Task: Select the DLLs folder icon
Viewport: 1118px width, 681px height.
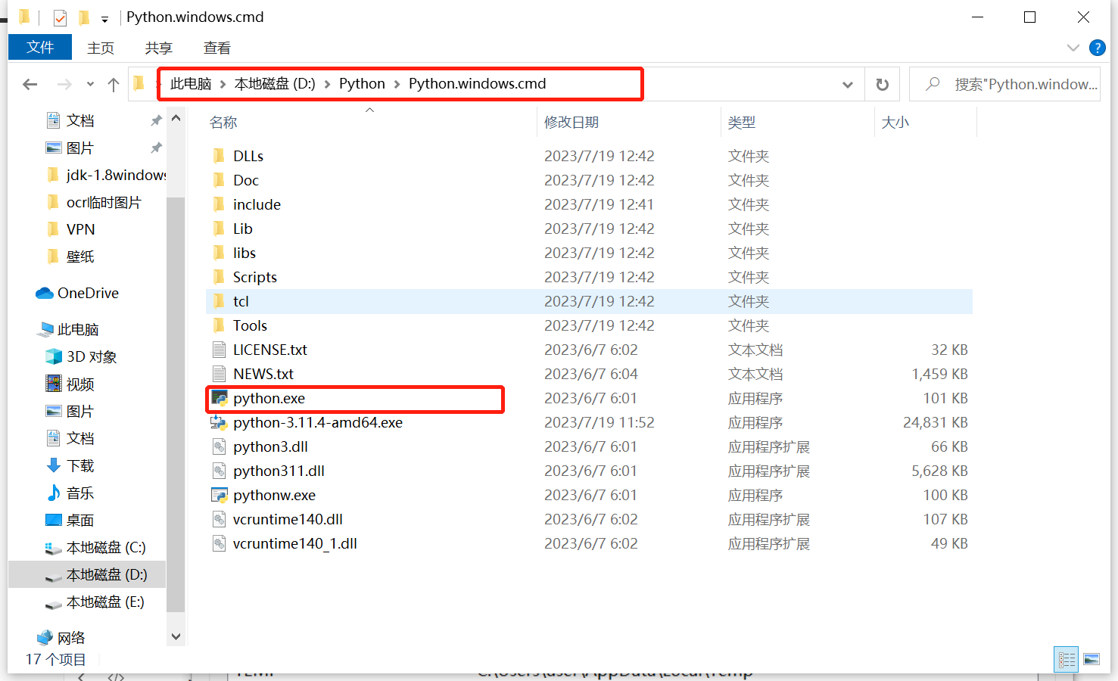Action: pos(219,156)
